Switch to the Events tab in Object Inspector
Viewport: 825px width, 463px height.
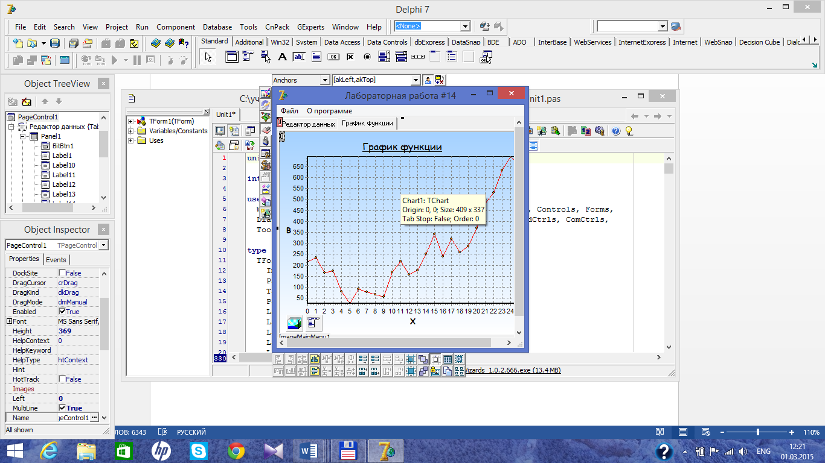pos(56,260)
